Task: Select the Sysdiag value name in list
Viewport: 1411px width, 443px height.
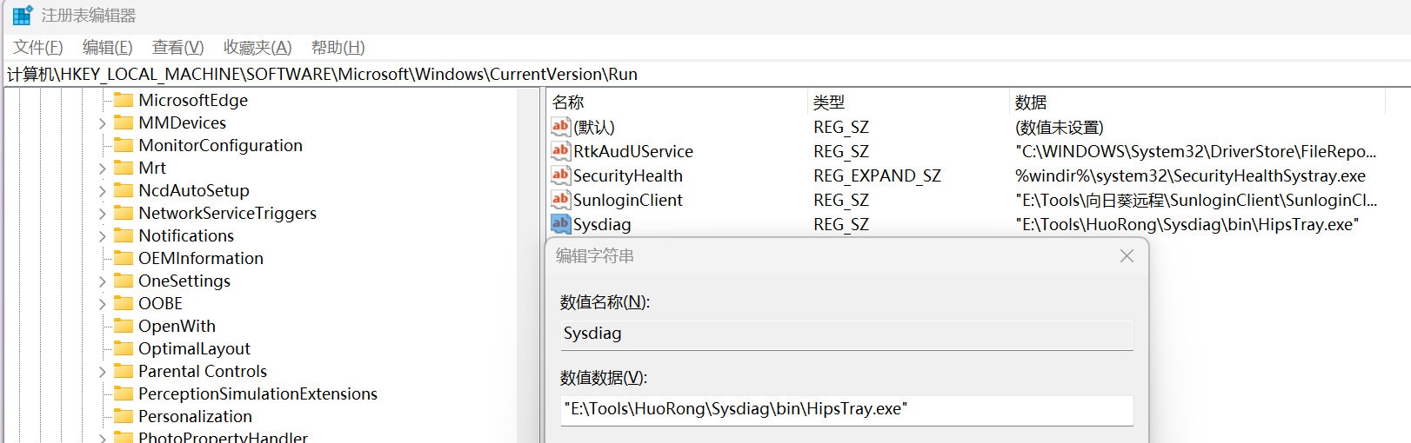Action: [x=602, y=224]
